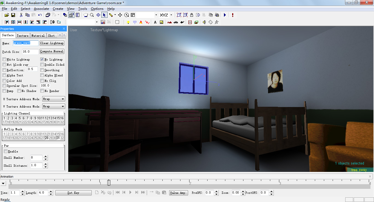Click the Clear Lightmap button
This screenshot has width=374, height=202.
point(52,43)
